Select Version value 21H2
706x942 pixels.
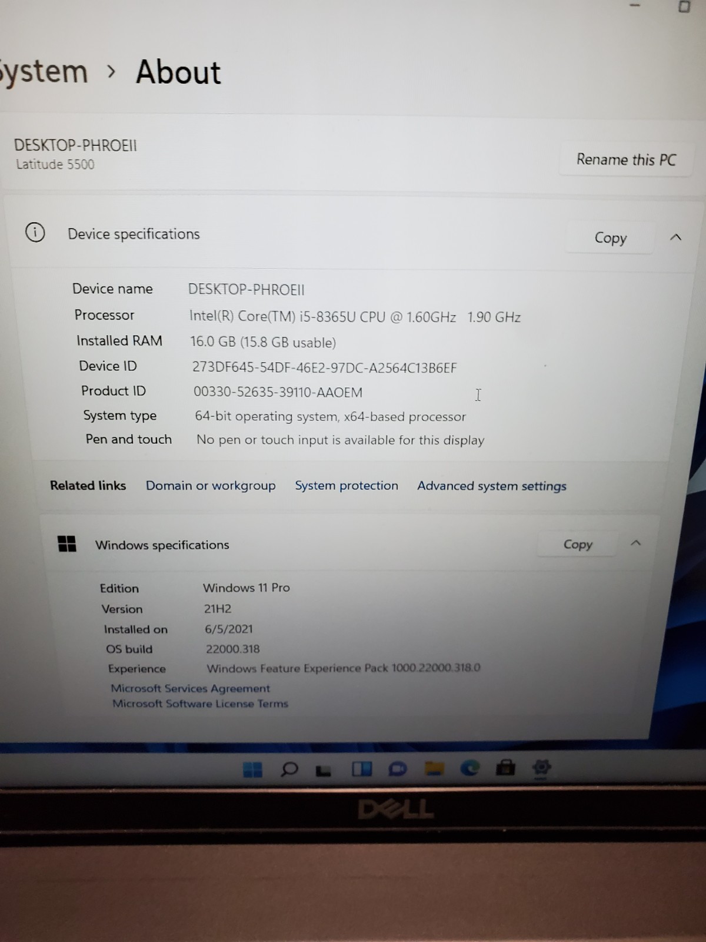tap(218, 609)
